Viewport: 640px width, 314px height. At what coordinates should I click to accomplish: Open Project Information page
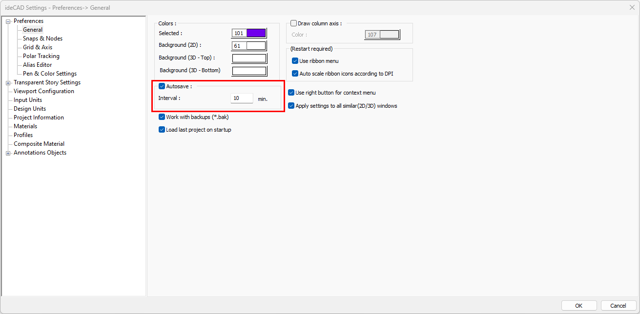[x=39, y=118]
